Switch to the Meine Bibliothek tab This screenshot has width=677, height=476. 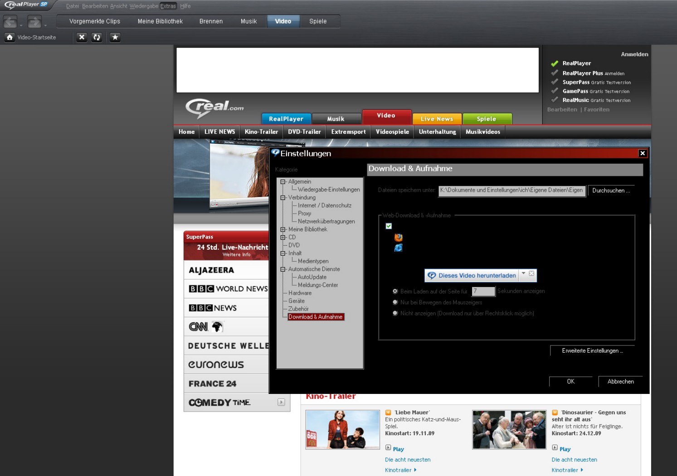(x=160, y=21)
